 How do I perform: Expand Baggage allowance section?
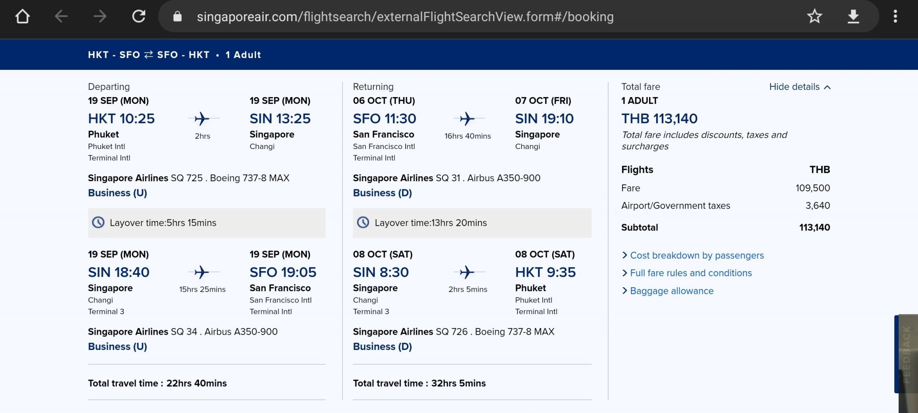click(671, 291)
